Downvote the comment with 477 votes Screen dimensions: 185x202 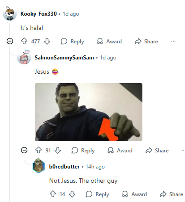point(47,41)
